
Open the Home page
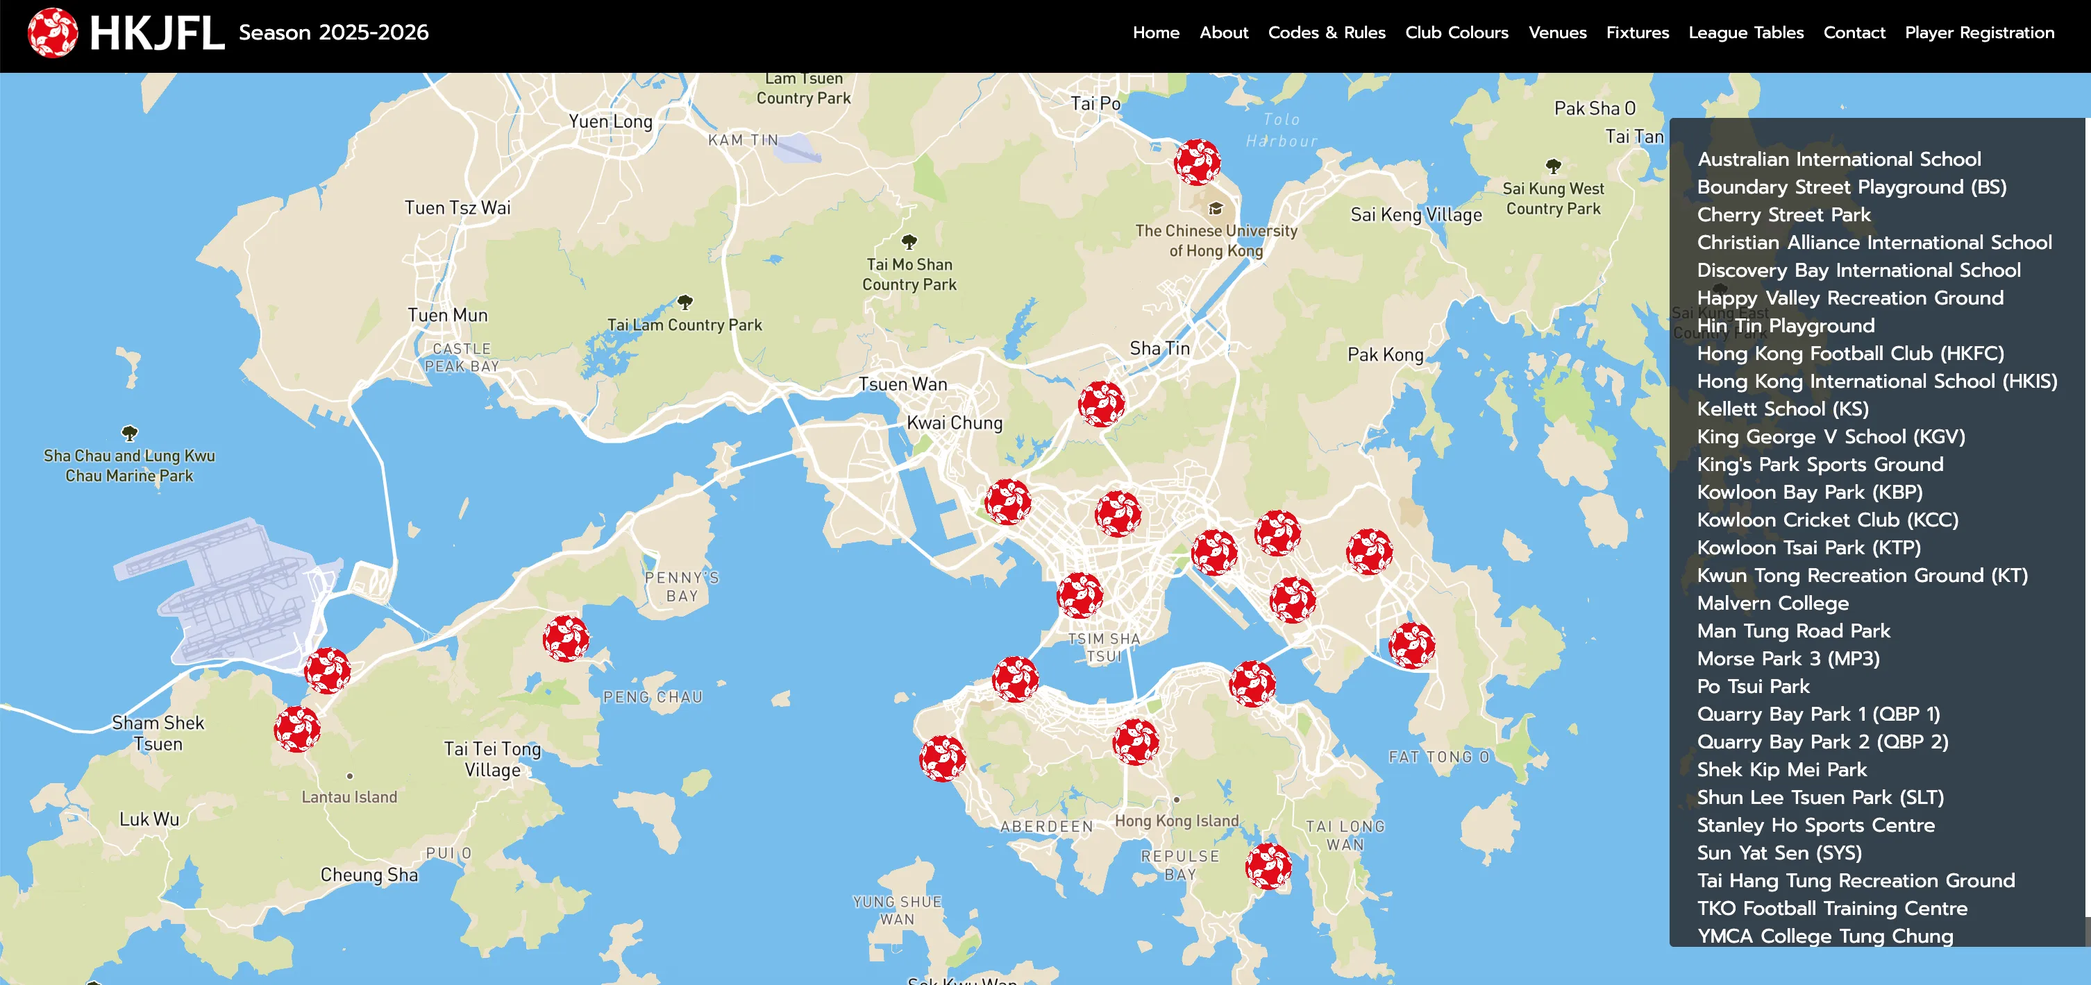1156,33
